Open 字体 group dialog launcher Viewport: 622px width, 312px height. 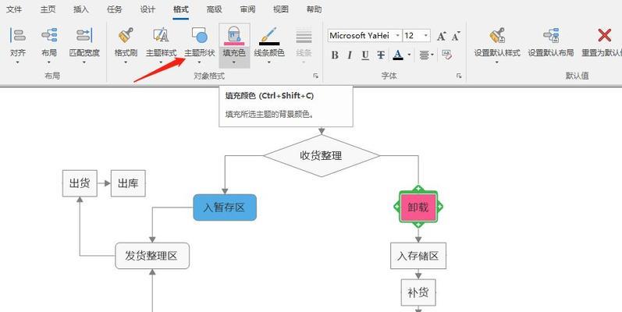pos(459,76)
